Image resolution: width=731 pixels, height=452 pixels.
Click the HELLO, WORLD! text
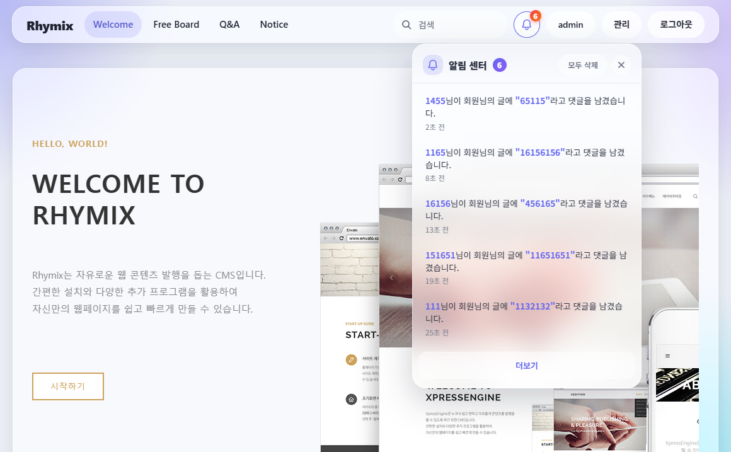70,144
